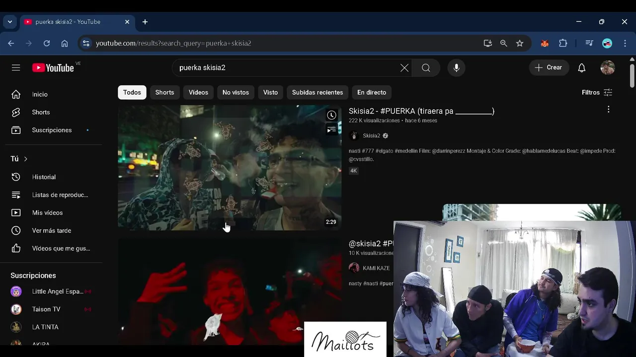636x357 pixels.
Task: Click the page vertical scrollbar
Action: pos(632,76)
